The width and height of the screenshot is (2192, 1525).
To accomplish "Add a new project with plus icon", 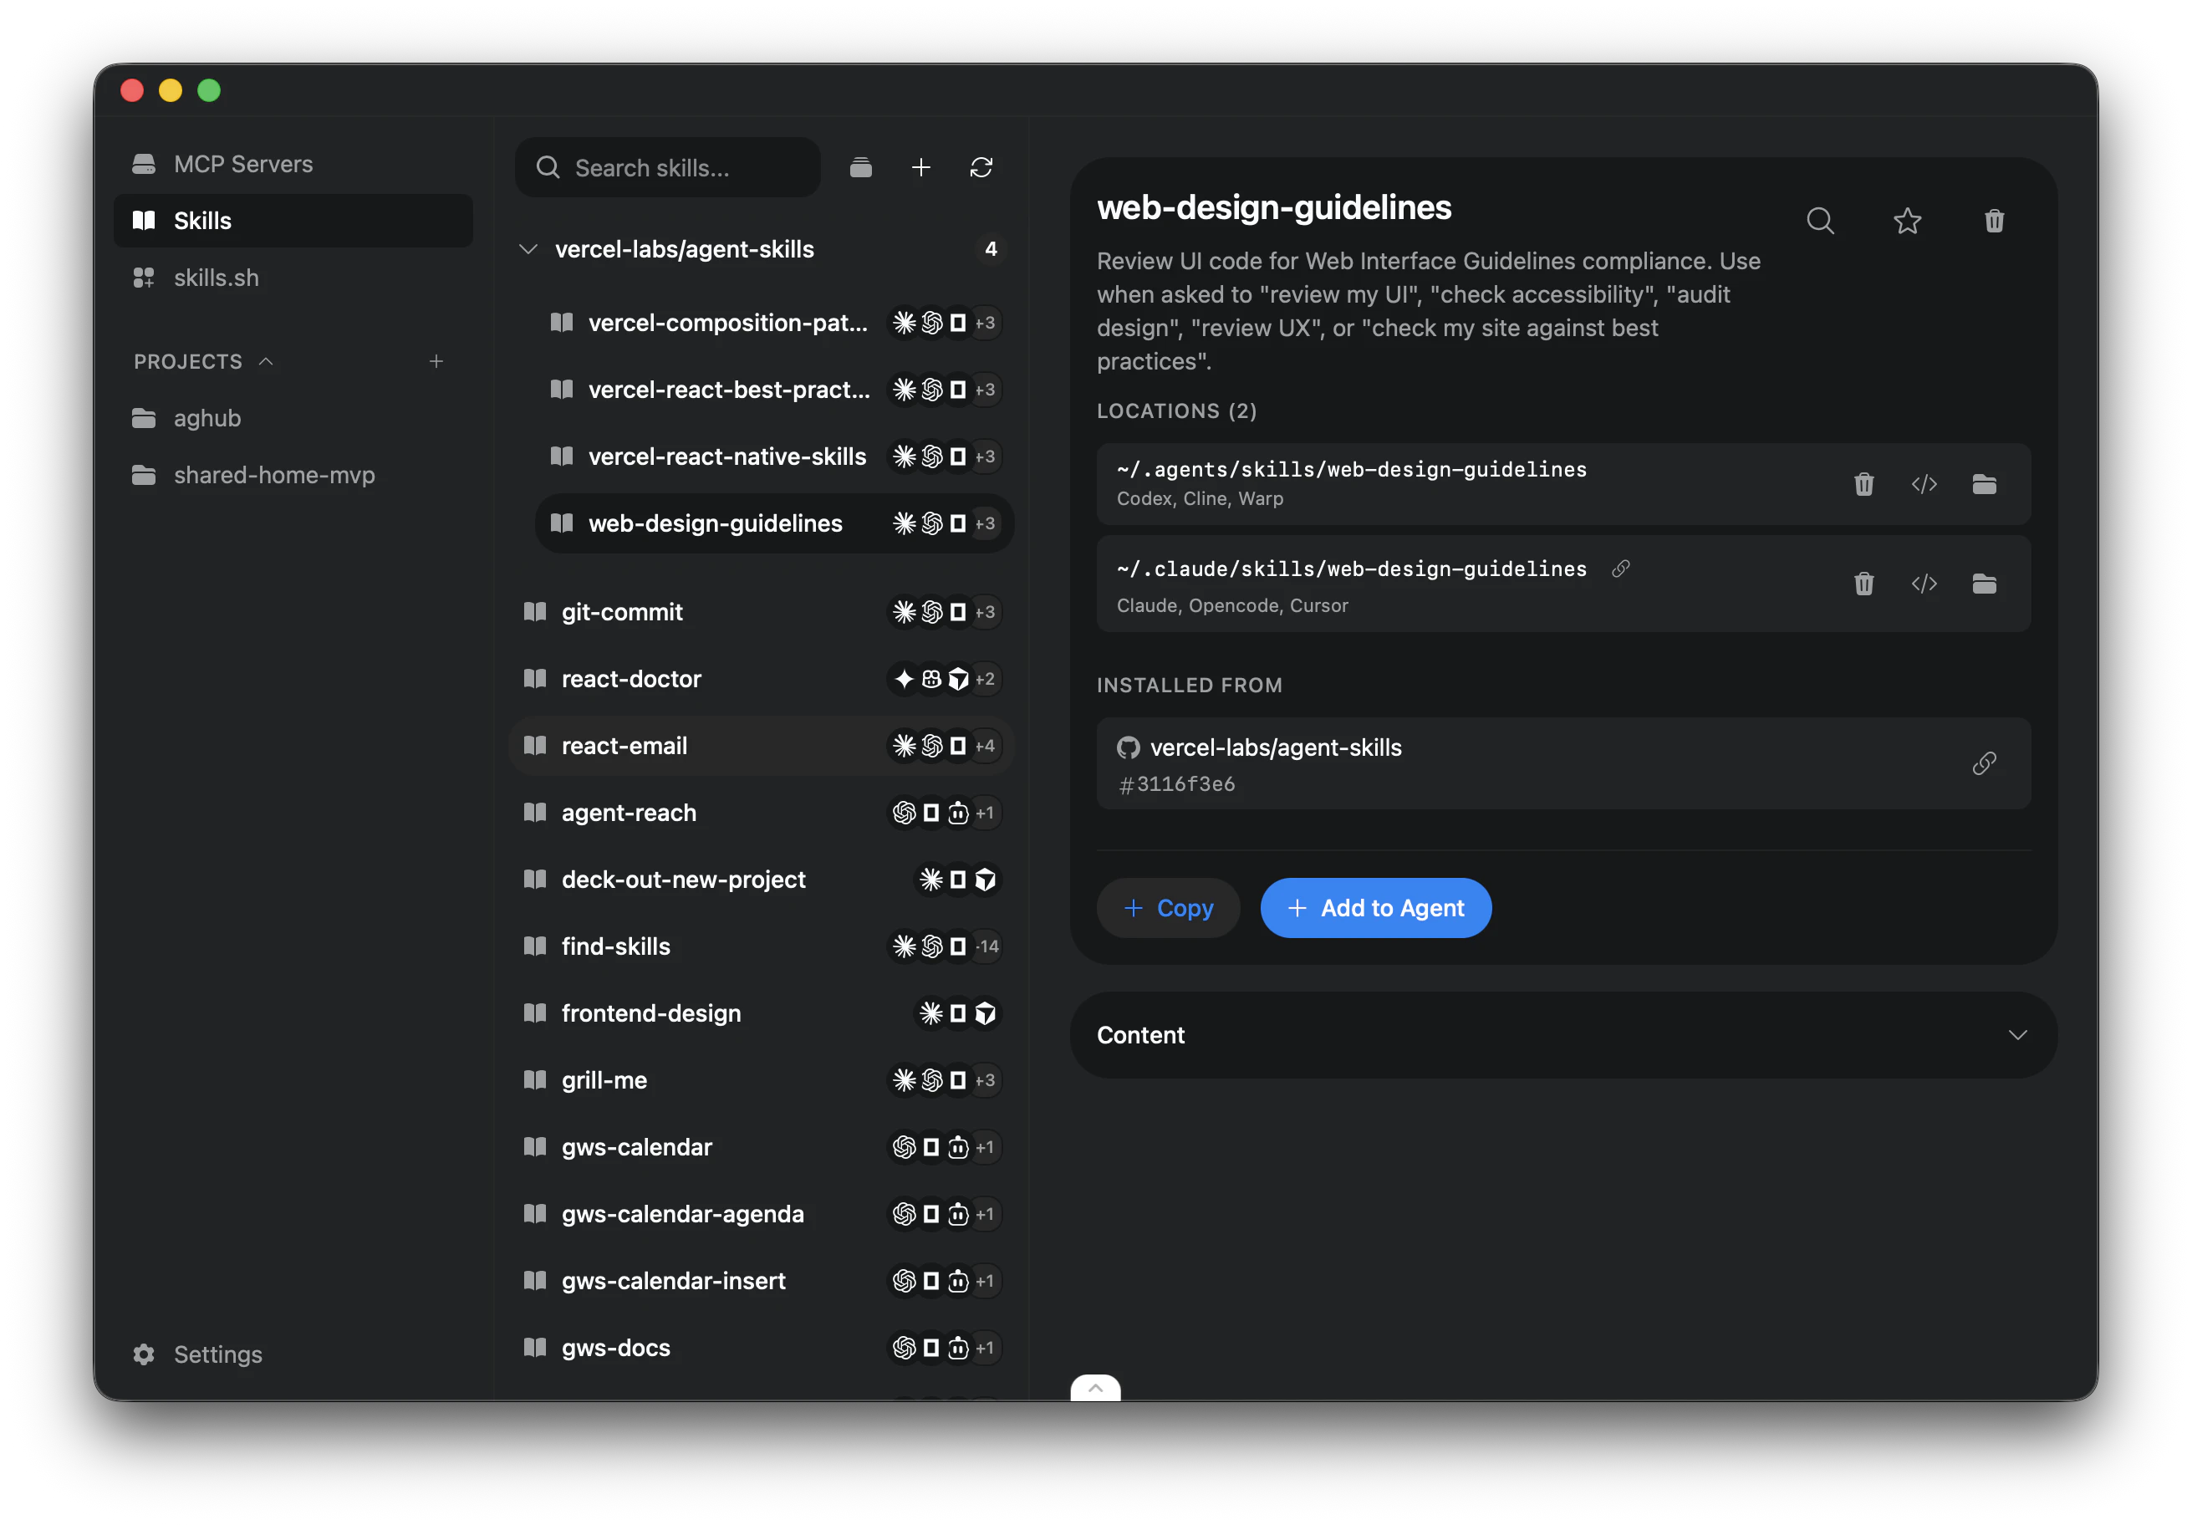I will pyautogui.click(x=436, y=362).
